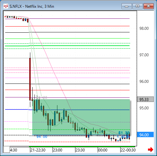Maximize the S.NFLX chart window
Viewport: 157px width, 156px height.
[x=138, y=6]
